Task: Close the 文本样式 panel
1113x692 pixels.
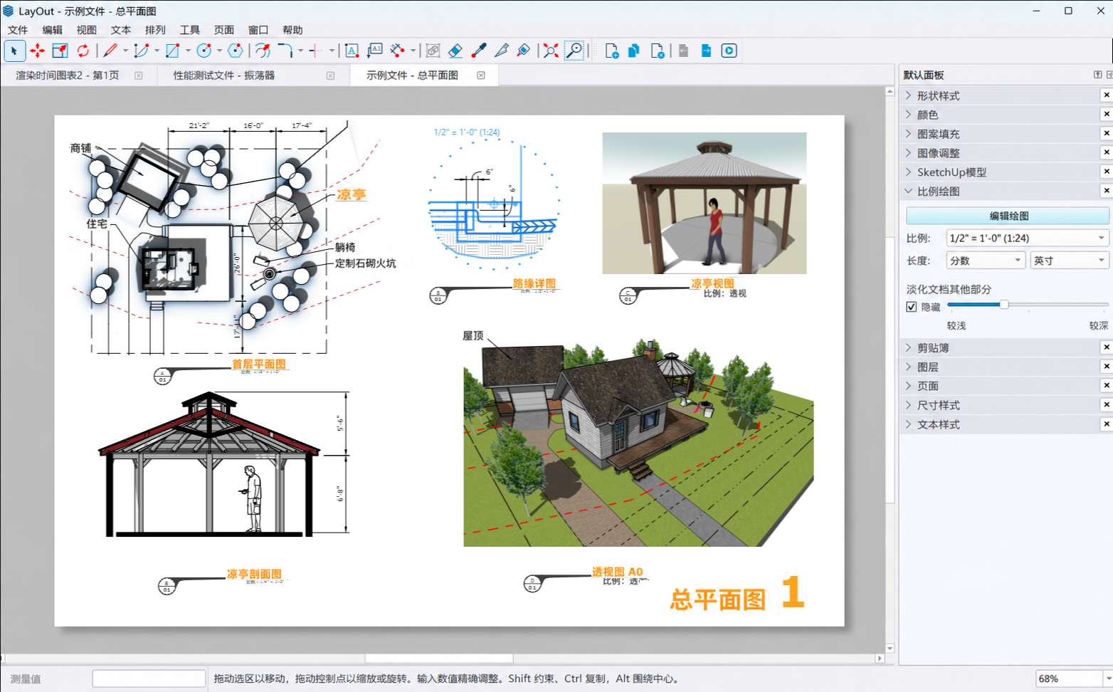Action: 1107,424
